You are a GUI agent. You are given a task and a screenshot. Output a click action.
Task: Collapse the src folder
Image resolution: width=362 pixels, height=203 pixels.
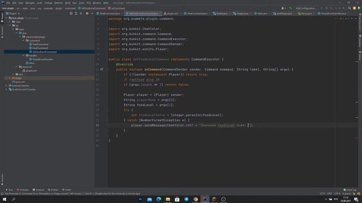click(10, 25)
